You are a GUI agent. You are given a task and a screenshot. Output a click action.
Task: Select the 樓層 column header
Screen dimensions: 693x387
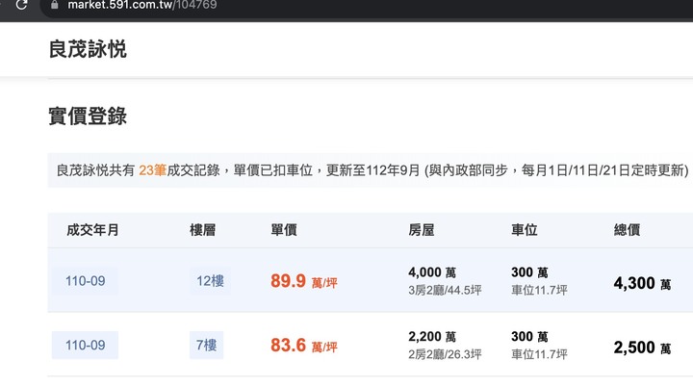202,230
